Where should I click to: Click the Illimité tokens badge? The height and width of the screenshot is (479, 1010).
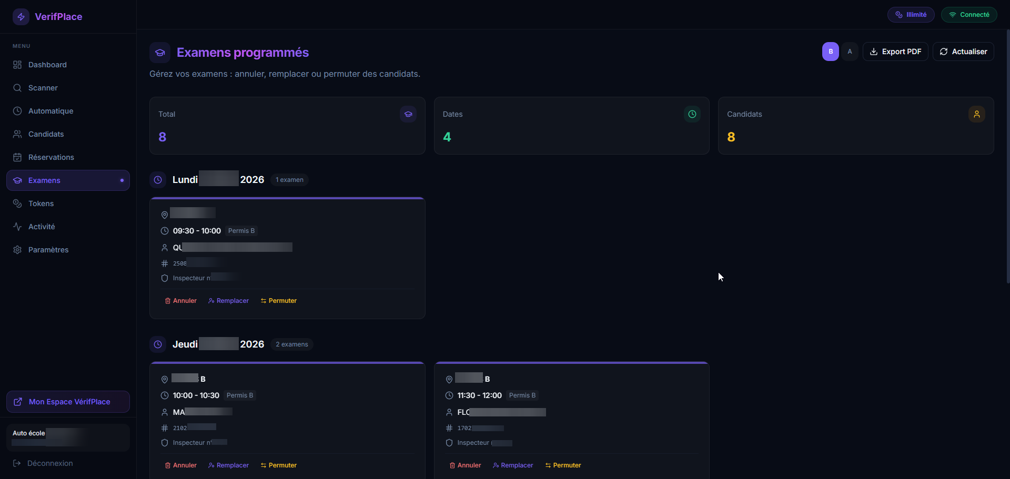(911, 15)
